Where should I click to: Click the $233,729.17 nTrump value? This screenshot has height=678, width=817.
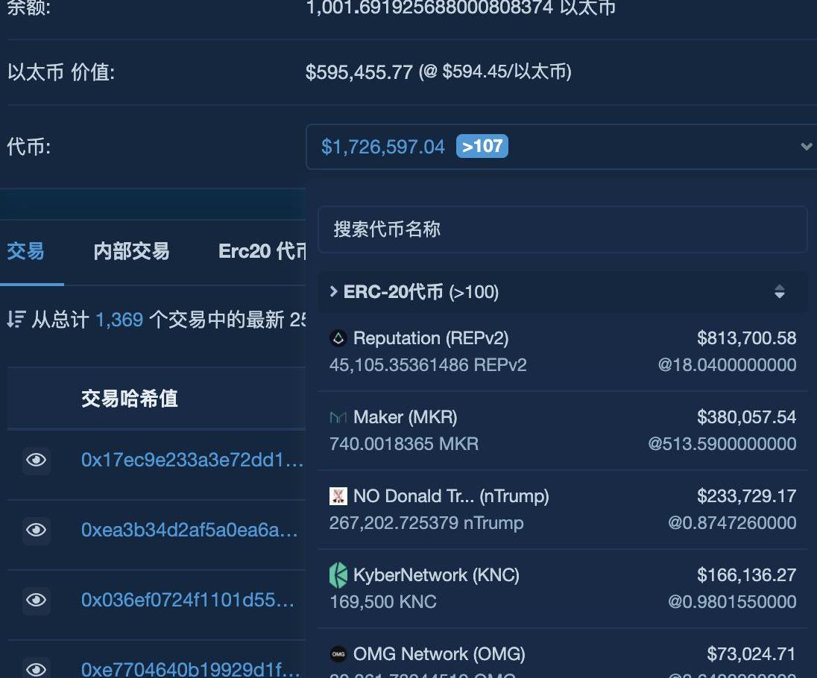pyautogui.click(x=746, y=495)
